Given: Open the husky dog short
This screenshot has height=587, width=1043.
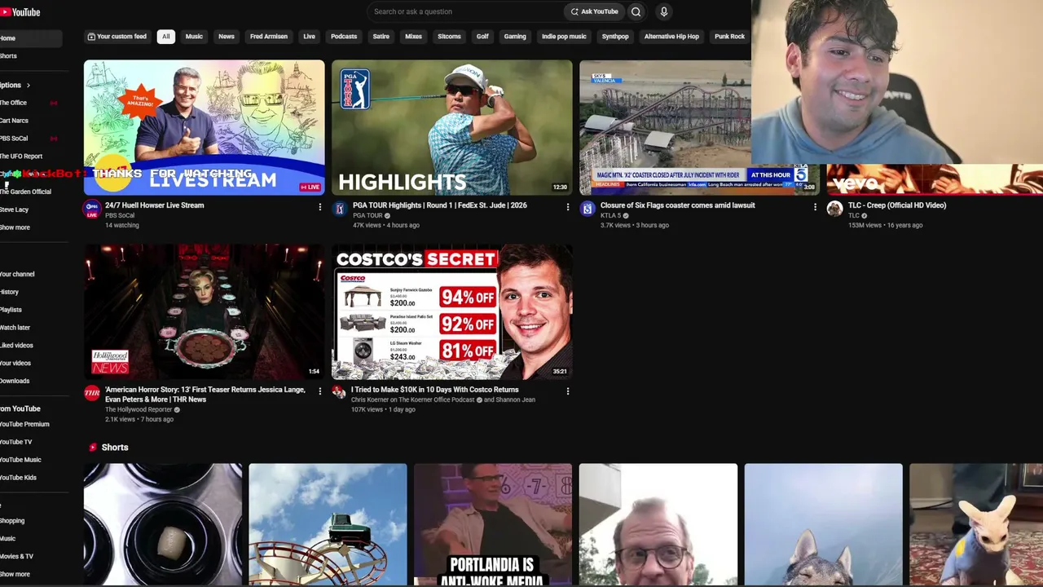Looking at the screenshot, I should pos(823,525).
